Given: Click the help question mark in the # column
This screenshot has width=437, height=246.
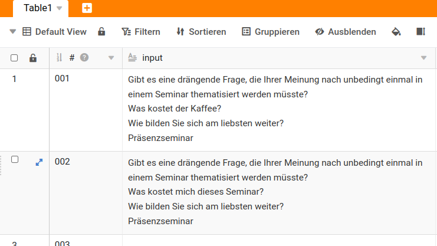Looking at the screenshot, I should click(84, 58).
